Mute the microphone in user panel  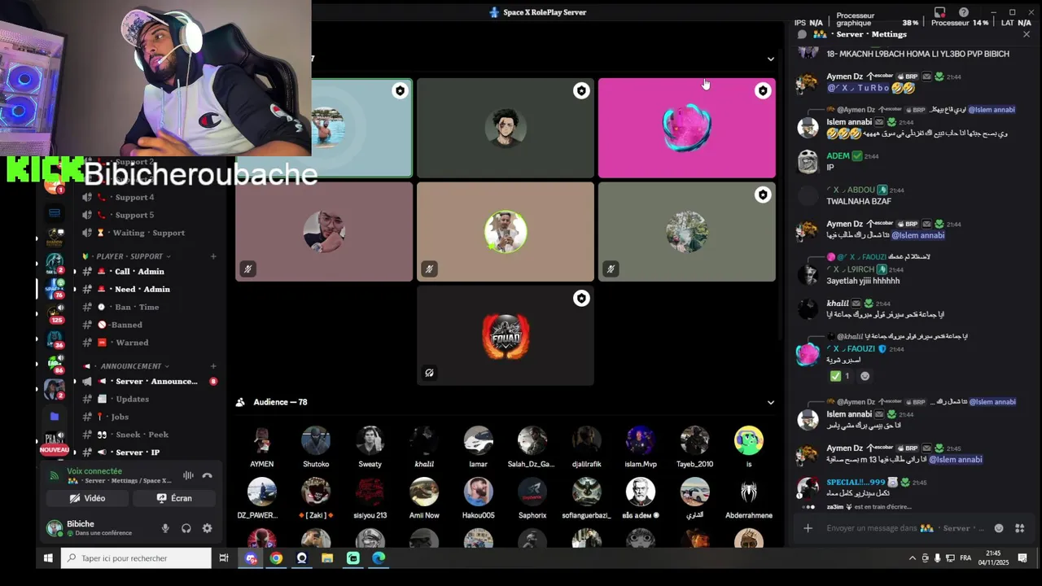pyautogui.click(x=165, y=528)
